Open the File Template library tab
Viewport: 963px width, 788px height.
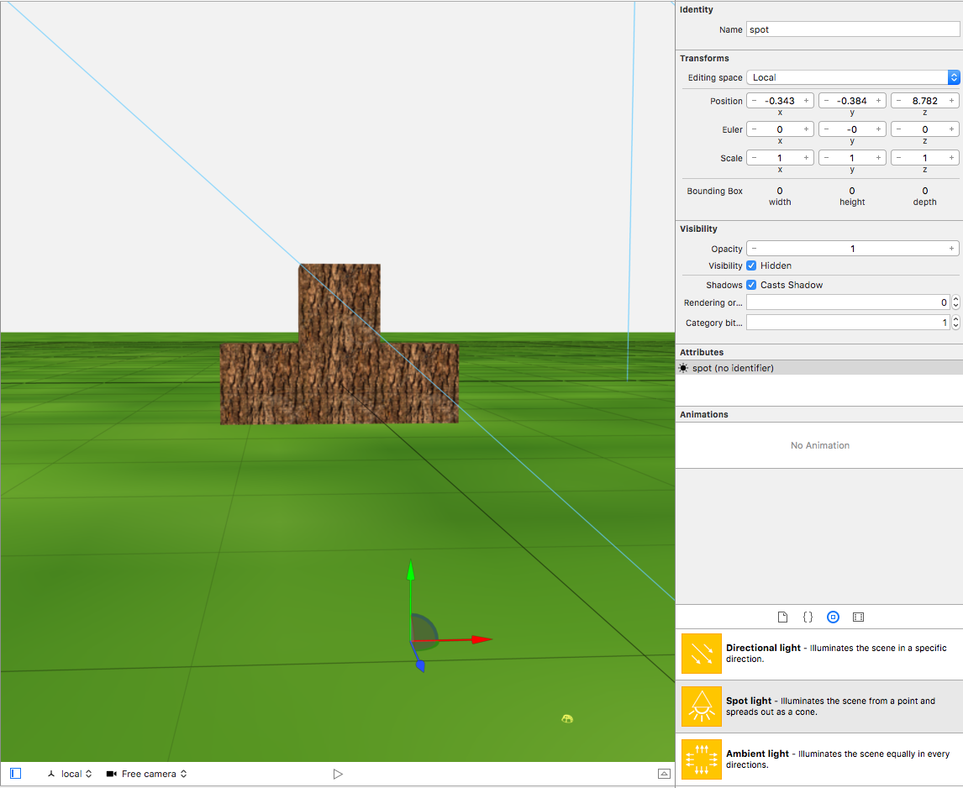[782, 617]
